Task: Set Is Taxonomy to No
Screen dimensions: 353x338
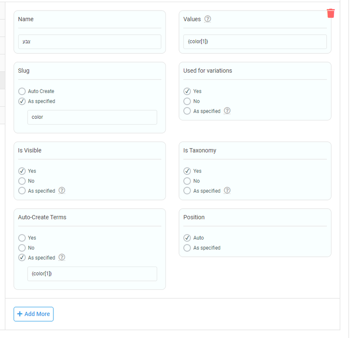Action: [x=187, y=181]
